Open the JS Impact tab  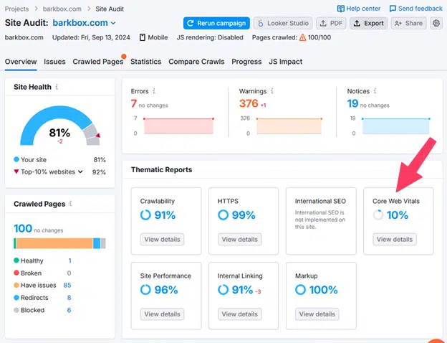coord(285,62)
